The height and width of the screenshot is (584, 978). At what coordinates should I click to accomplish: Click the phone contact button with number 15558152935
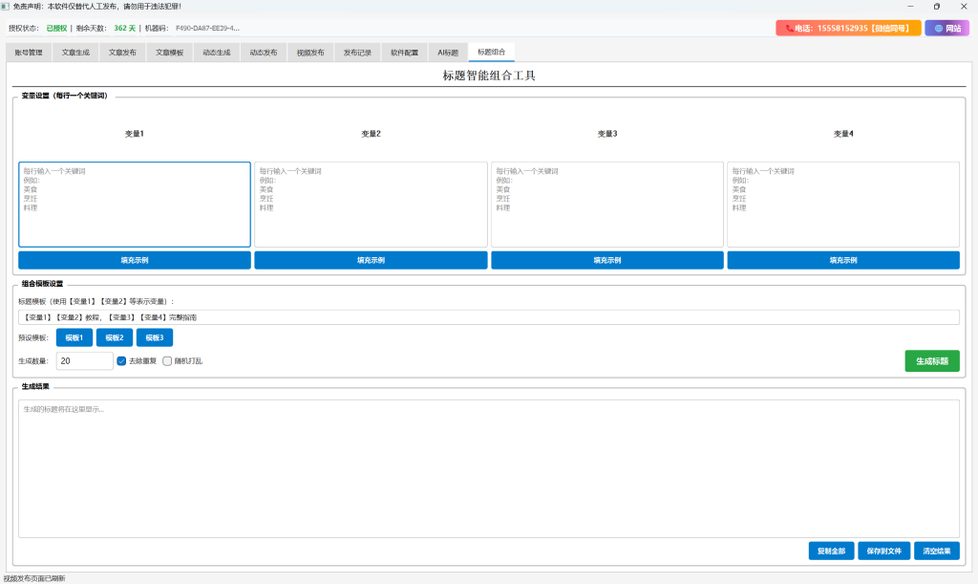848,29
